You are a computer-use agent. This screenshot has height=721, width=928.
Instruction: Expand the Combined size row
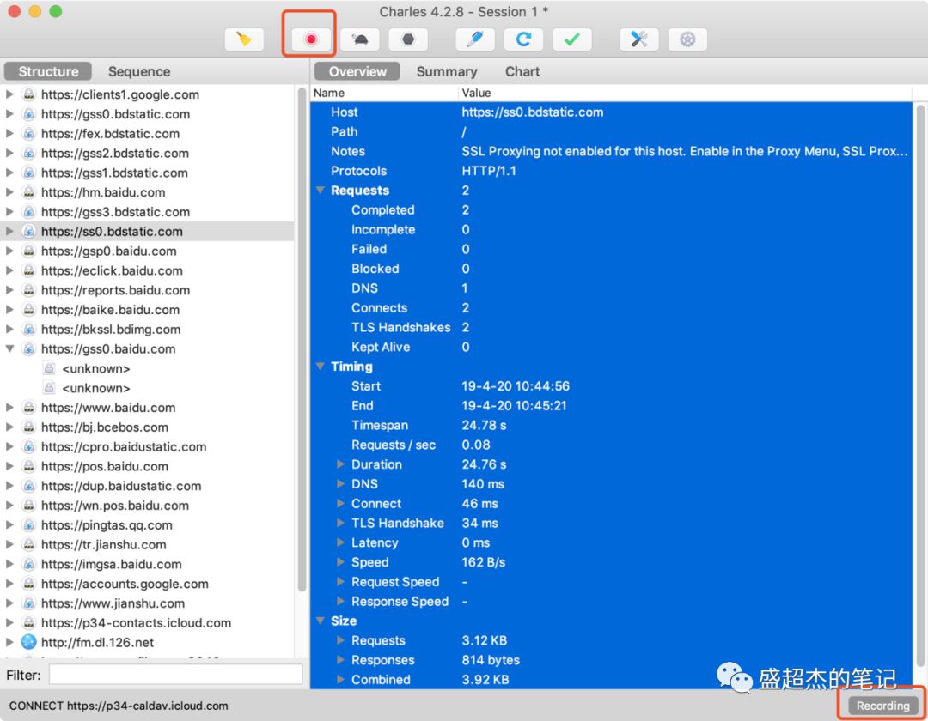pos(340,679)
